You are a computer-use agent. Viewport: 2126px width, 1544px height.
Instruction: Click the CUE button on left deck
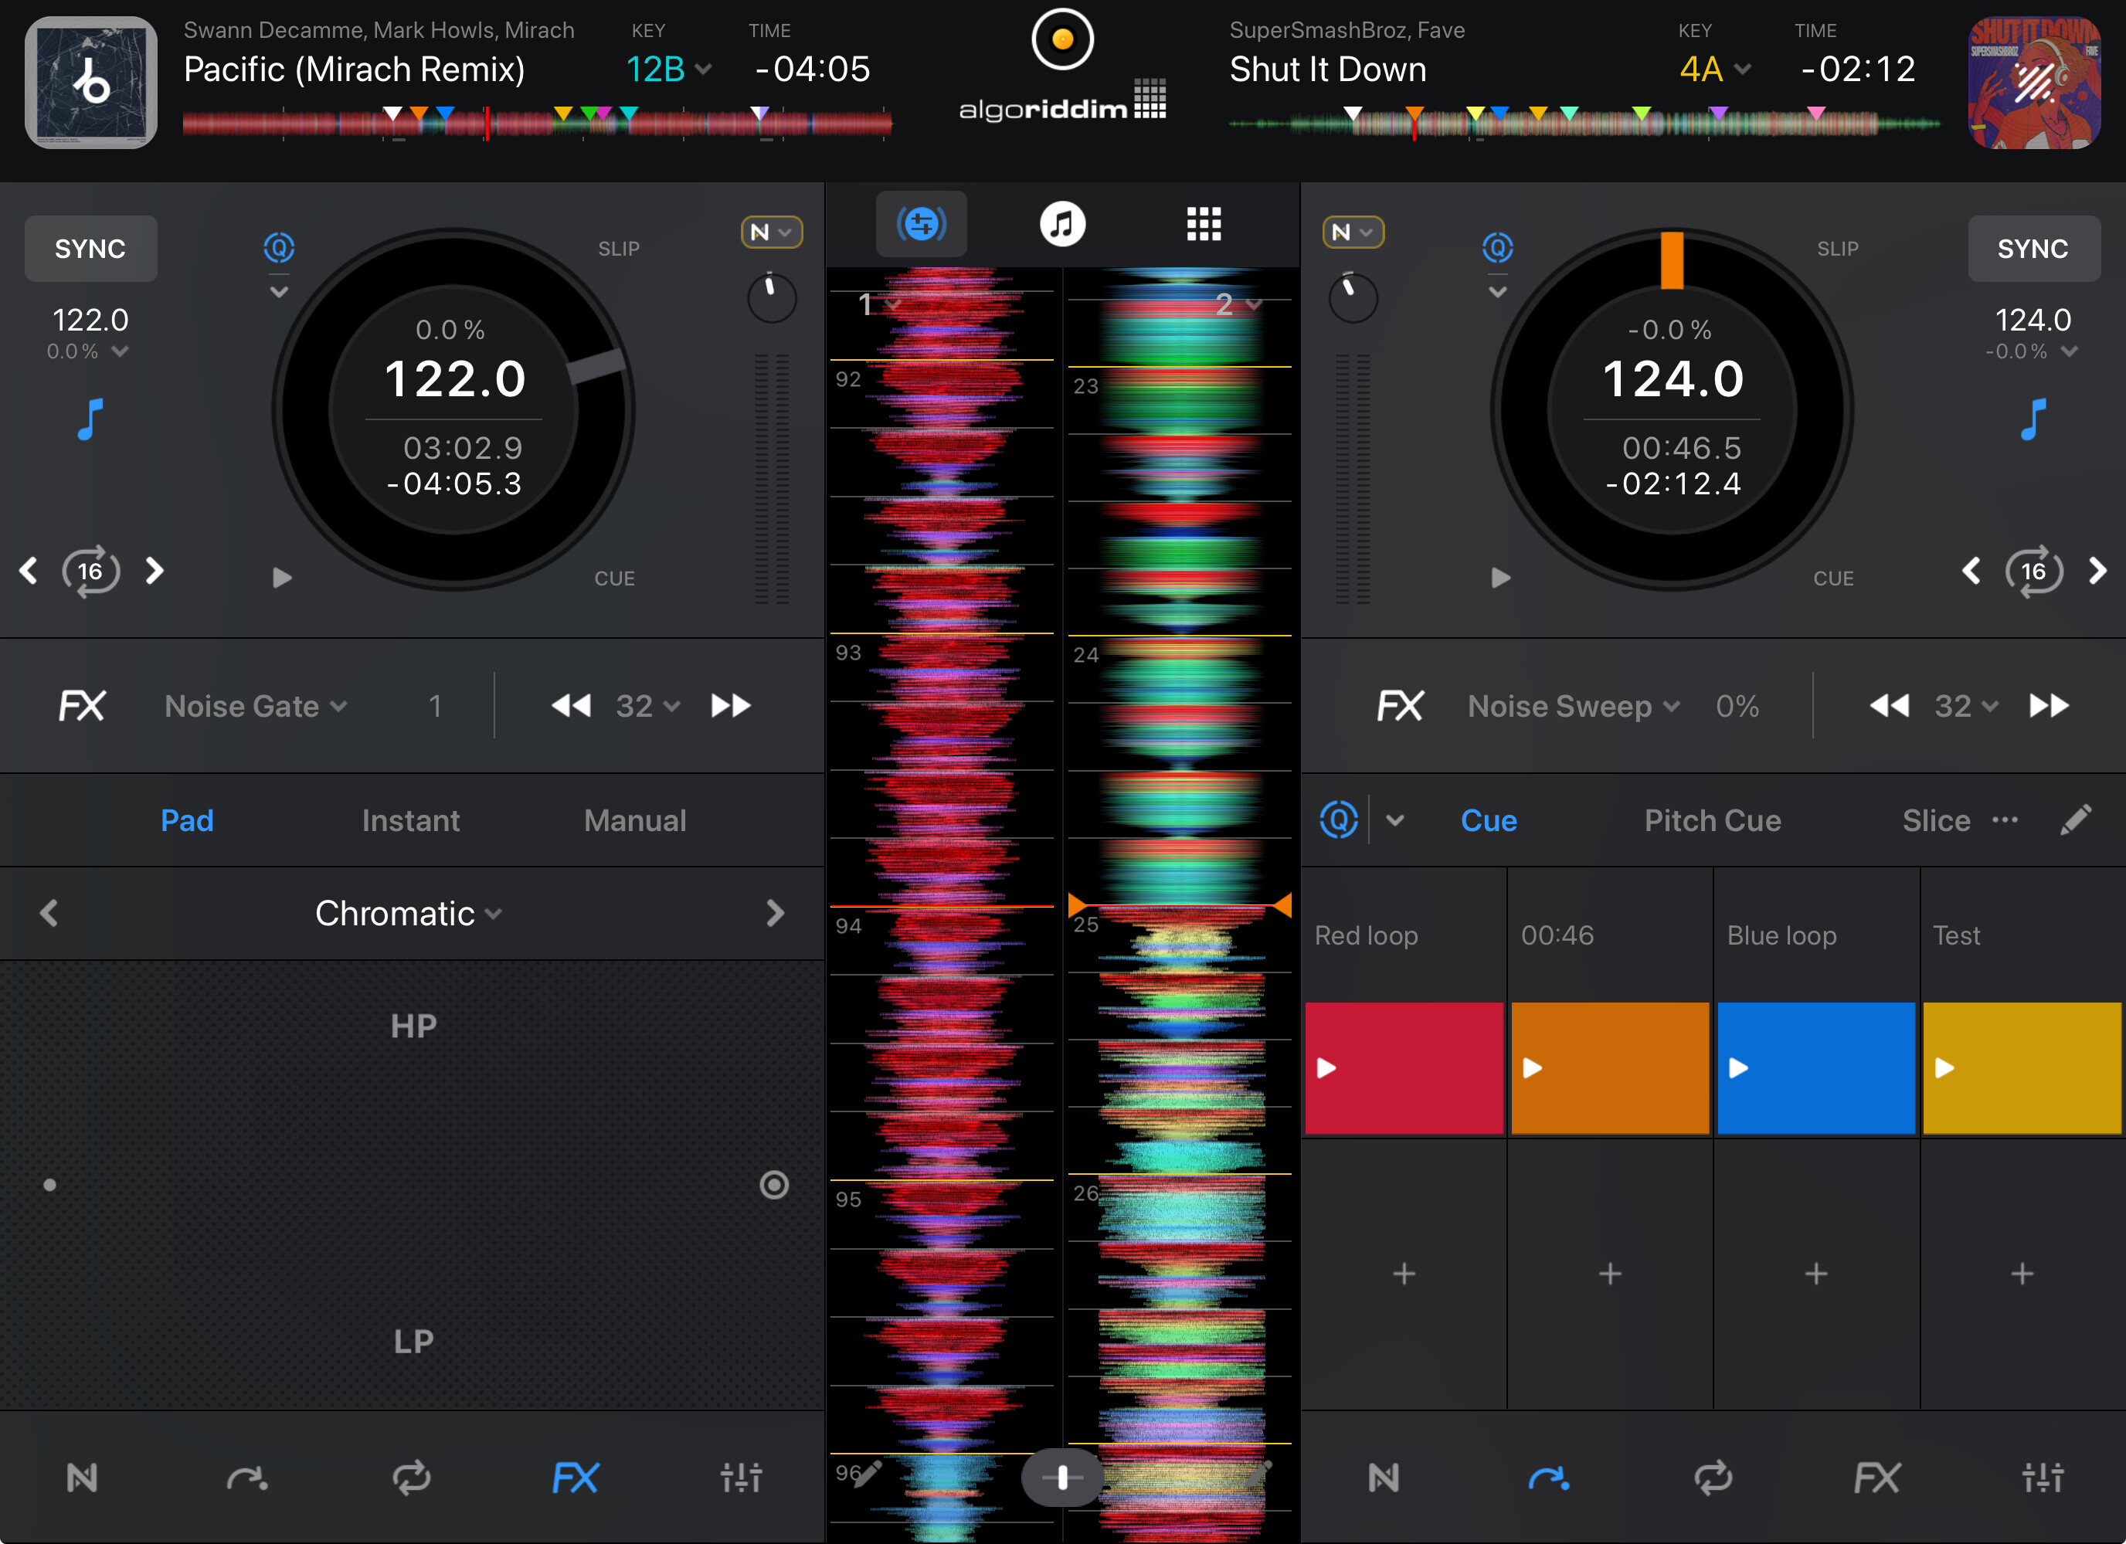(x=614, y=579)
